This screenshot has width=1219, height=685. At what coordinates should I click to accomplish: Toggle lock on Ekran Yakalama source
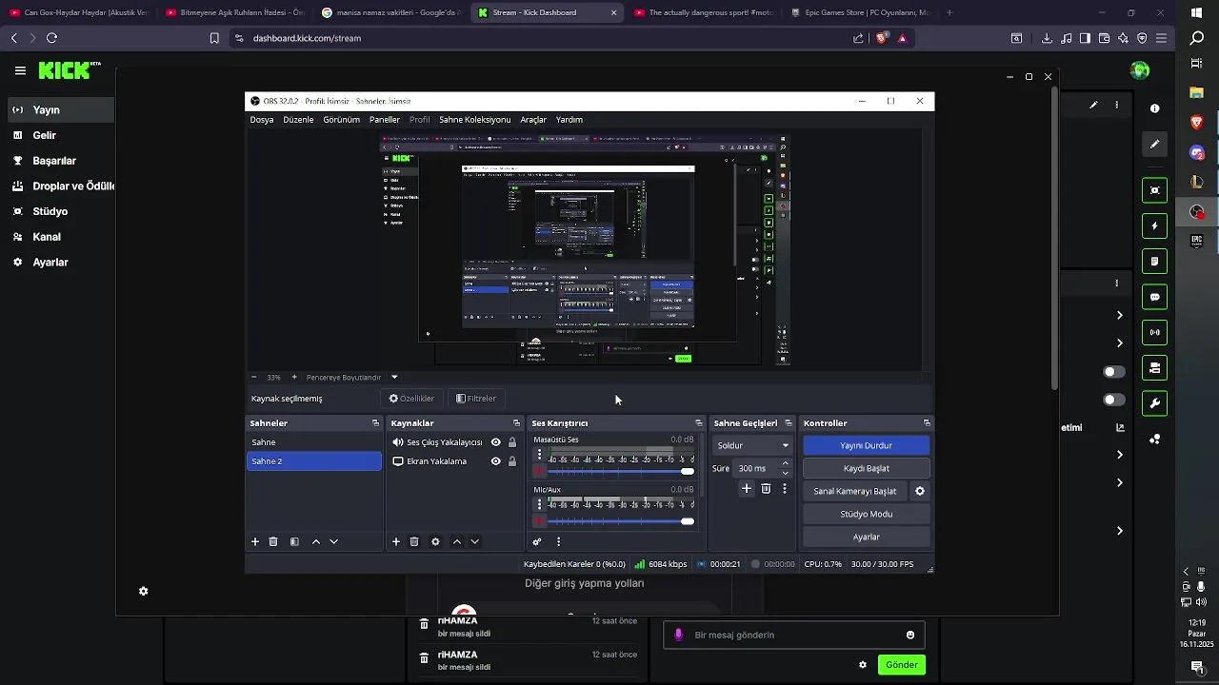(512, 461)
